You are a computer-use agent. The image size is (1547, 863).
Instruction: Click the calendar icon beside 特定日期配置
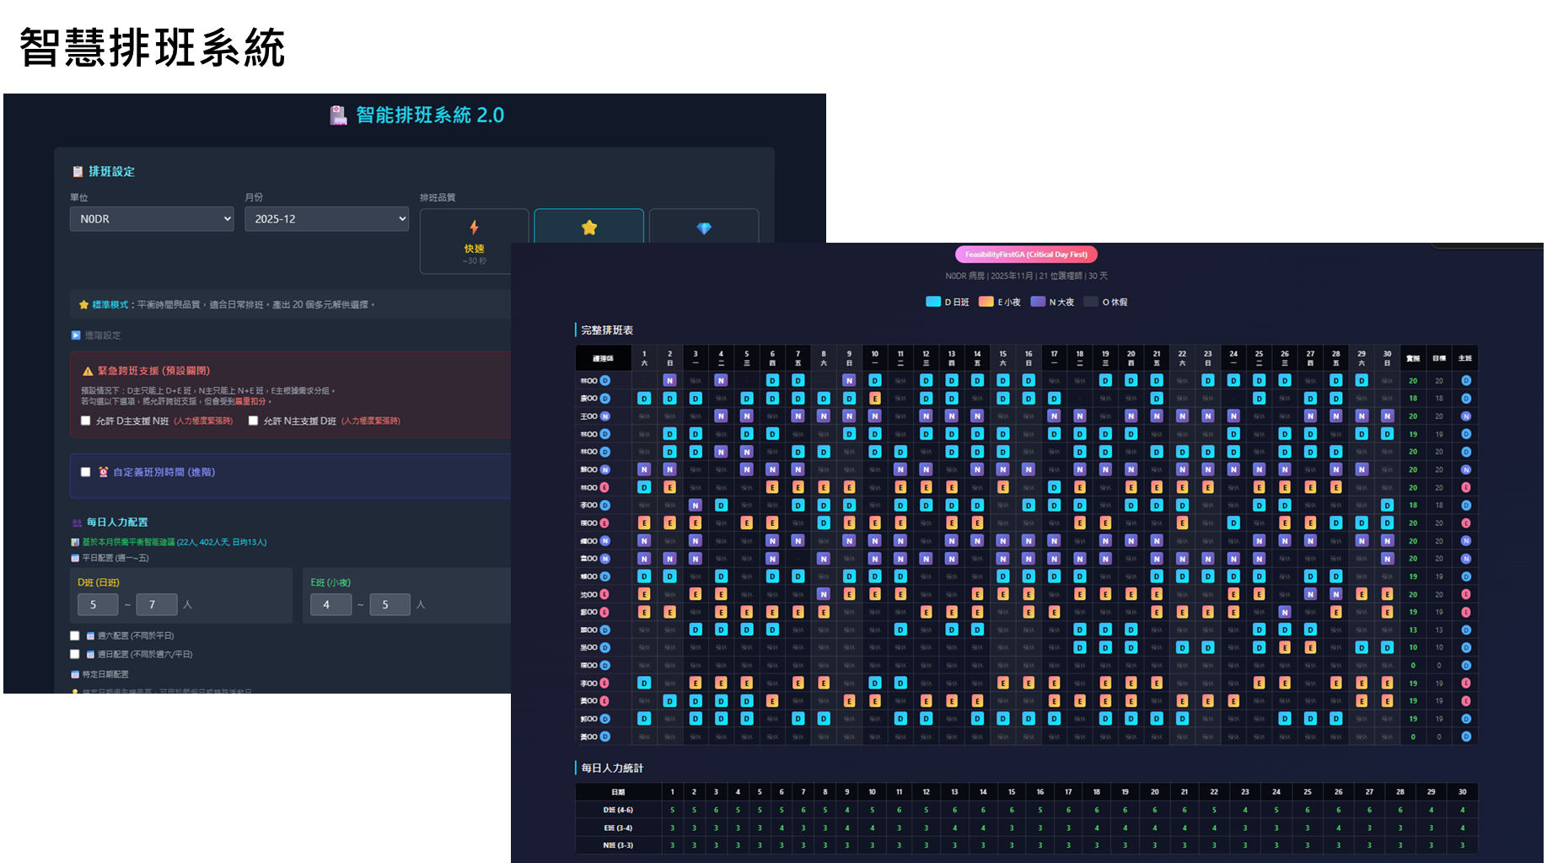[x=75, y=674]
